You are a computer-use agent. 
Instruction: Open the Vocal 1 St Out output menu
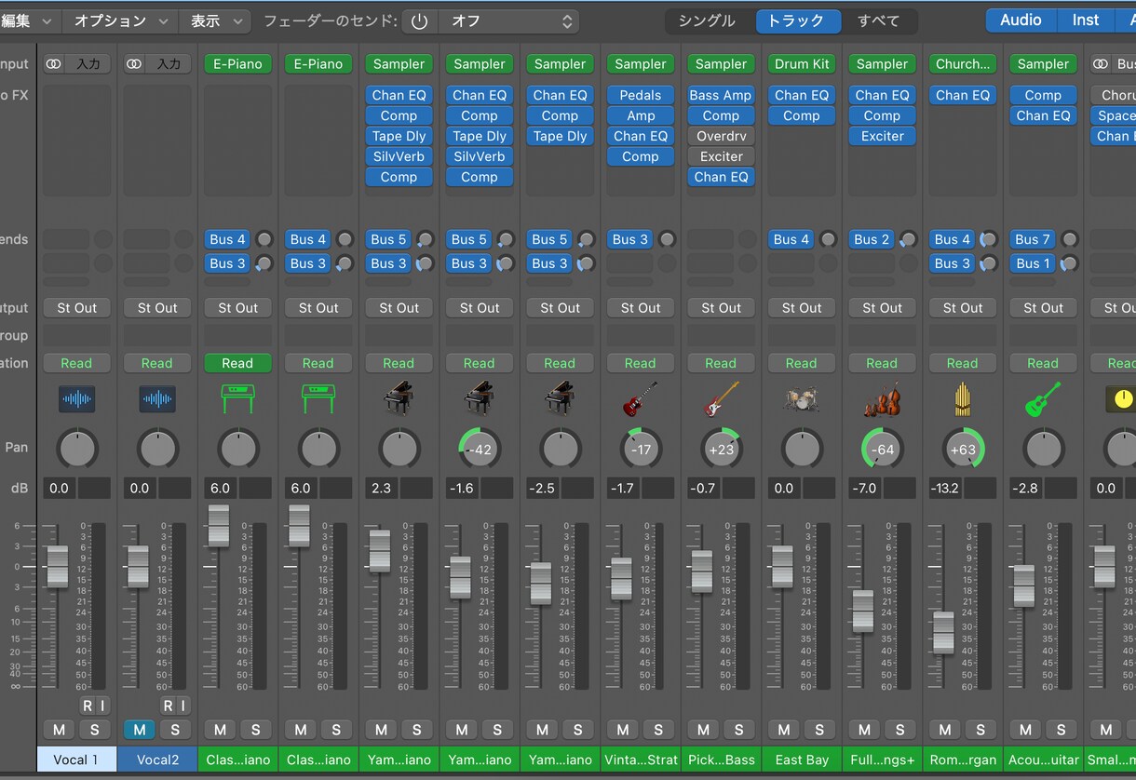coord(77,308)
